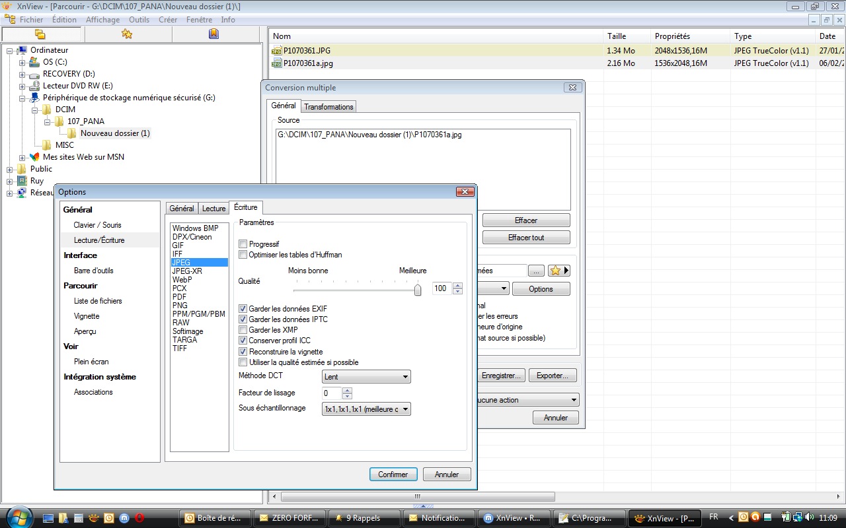The height and width of the screenshot is (528, 846).
Task: Click Annuler in the Options dialog
Action: coord(447,475)
